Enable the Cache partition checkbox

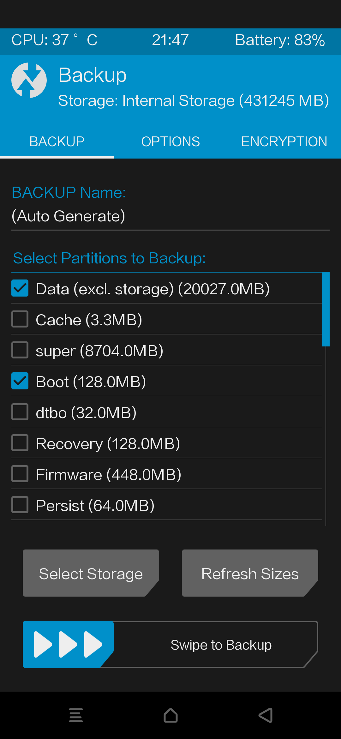click(20, 319)
